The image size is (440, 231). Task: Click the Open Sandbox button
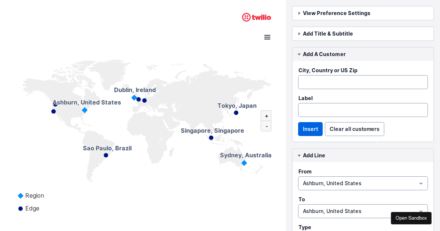411,218
